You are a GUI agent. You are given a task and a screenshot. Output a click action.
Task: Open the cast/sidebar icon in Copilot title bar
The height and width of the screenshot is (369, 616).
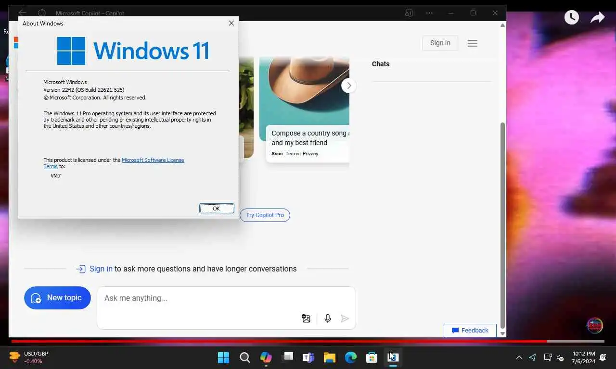pyautogui.click(x=409, y=13)
